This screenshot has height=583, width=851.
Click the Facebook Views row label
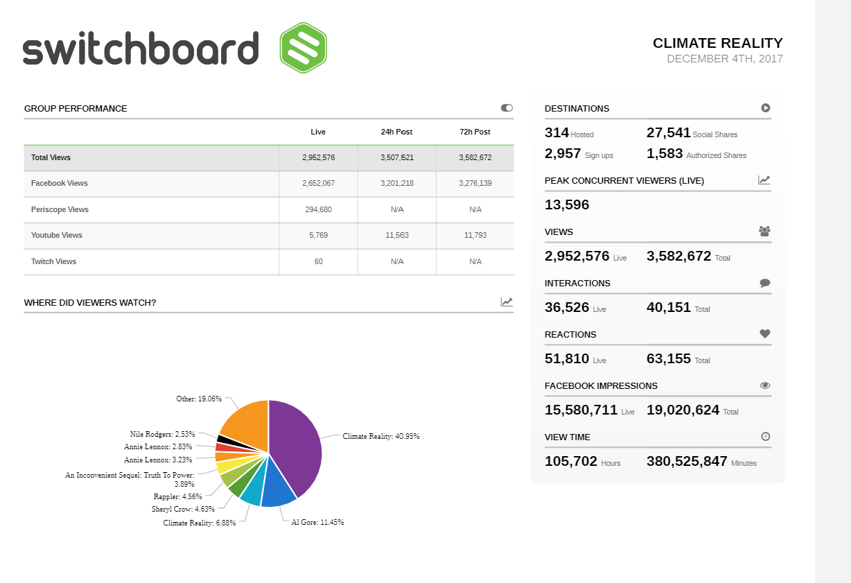tap(60, 183)
